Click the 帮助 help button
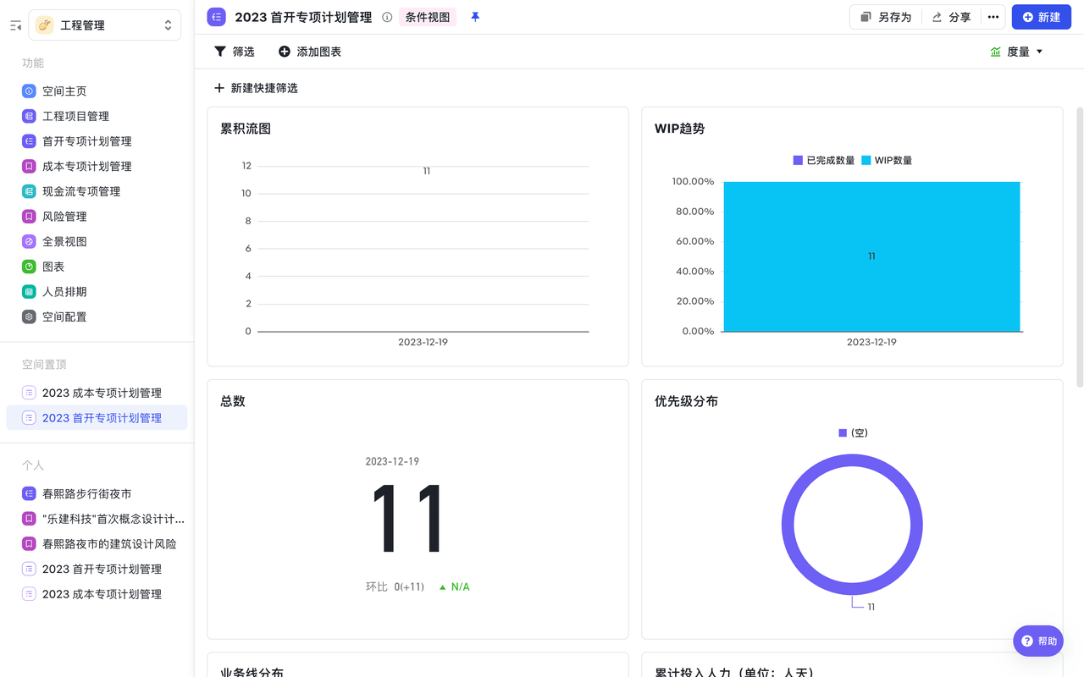 click(x=1038, y=641)
